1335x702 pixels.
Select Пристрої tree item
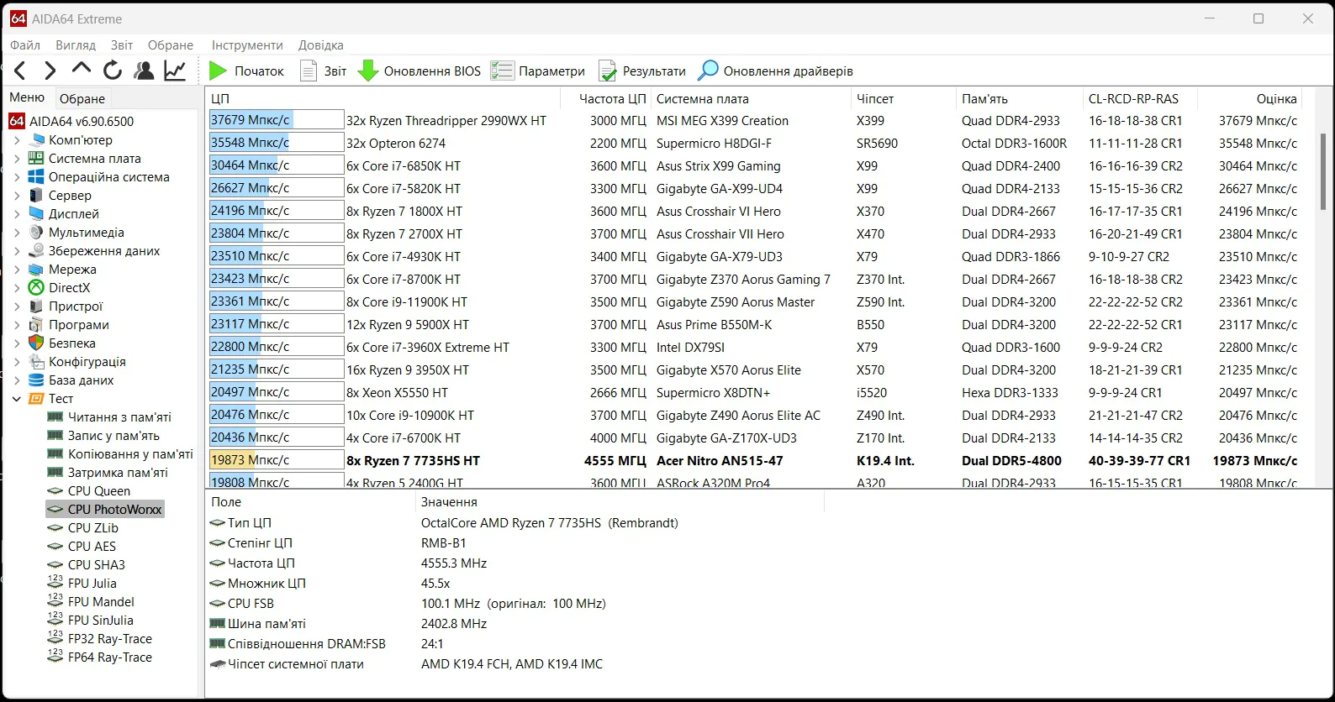(x=66, y=306)
